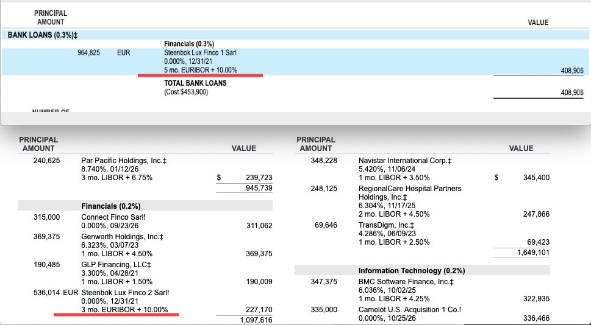Select the 6.323%, 03/07/23 line
This screenshot has width=591, height=325.
[x=110, y=245]
